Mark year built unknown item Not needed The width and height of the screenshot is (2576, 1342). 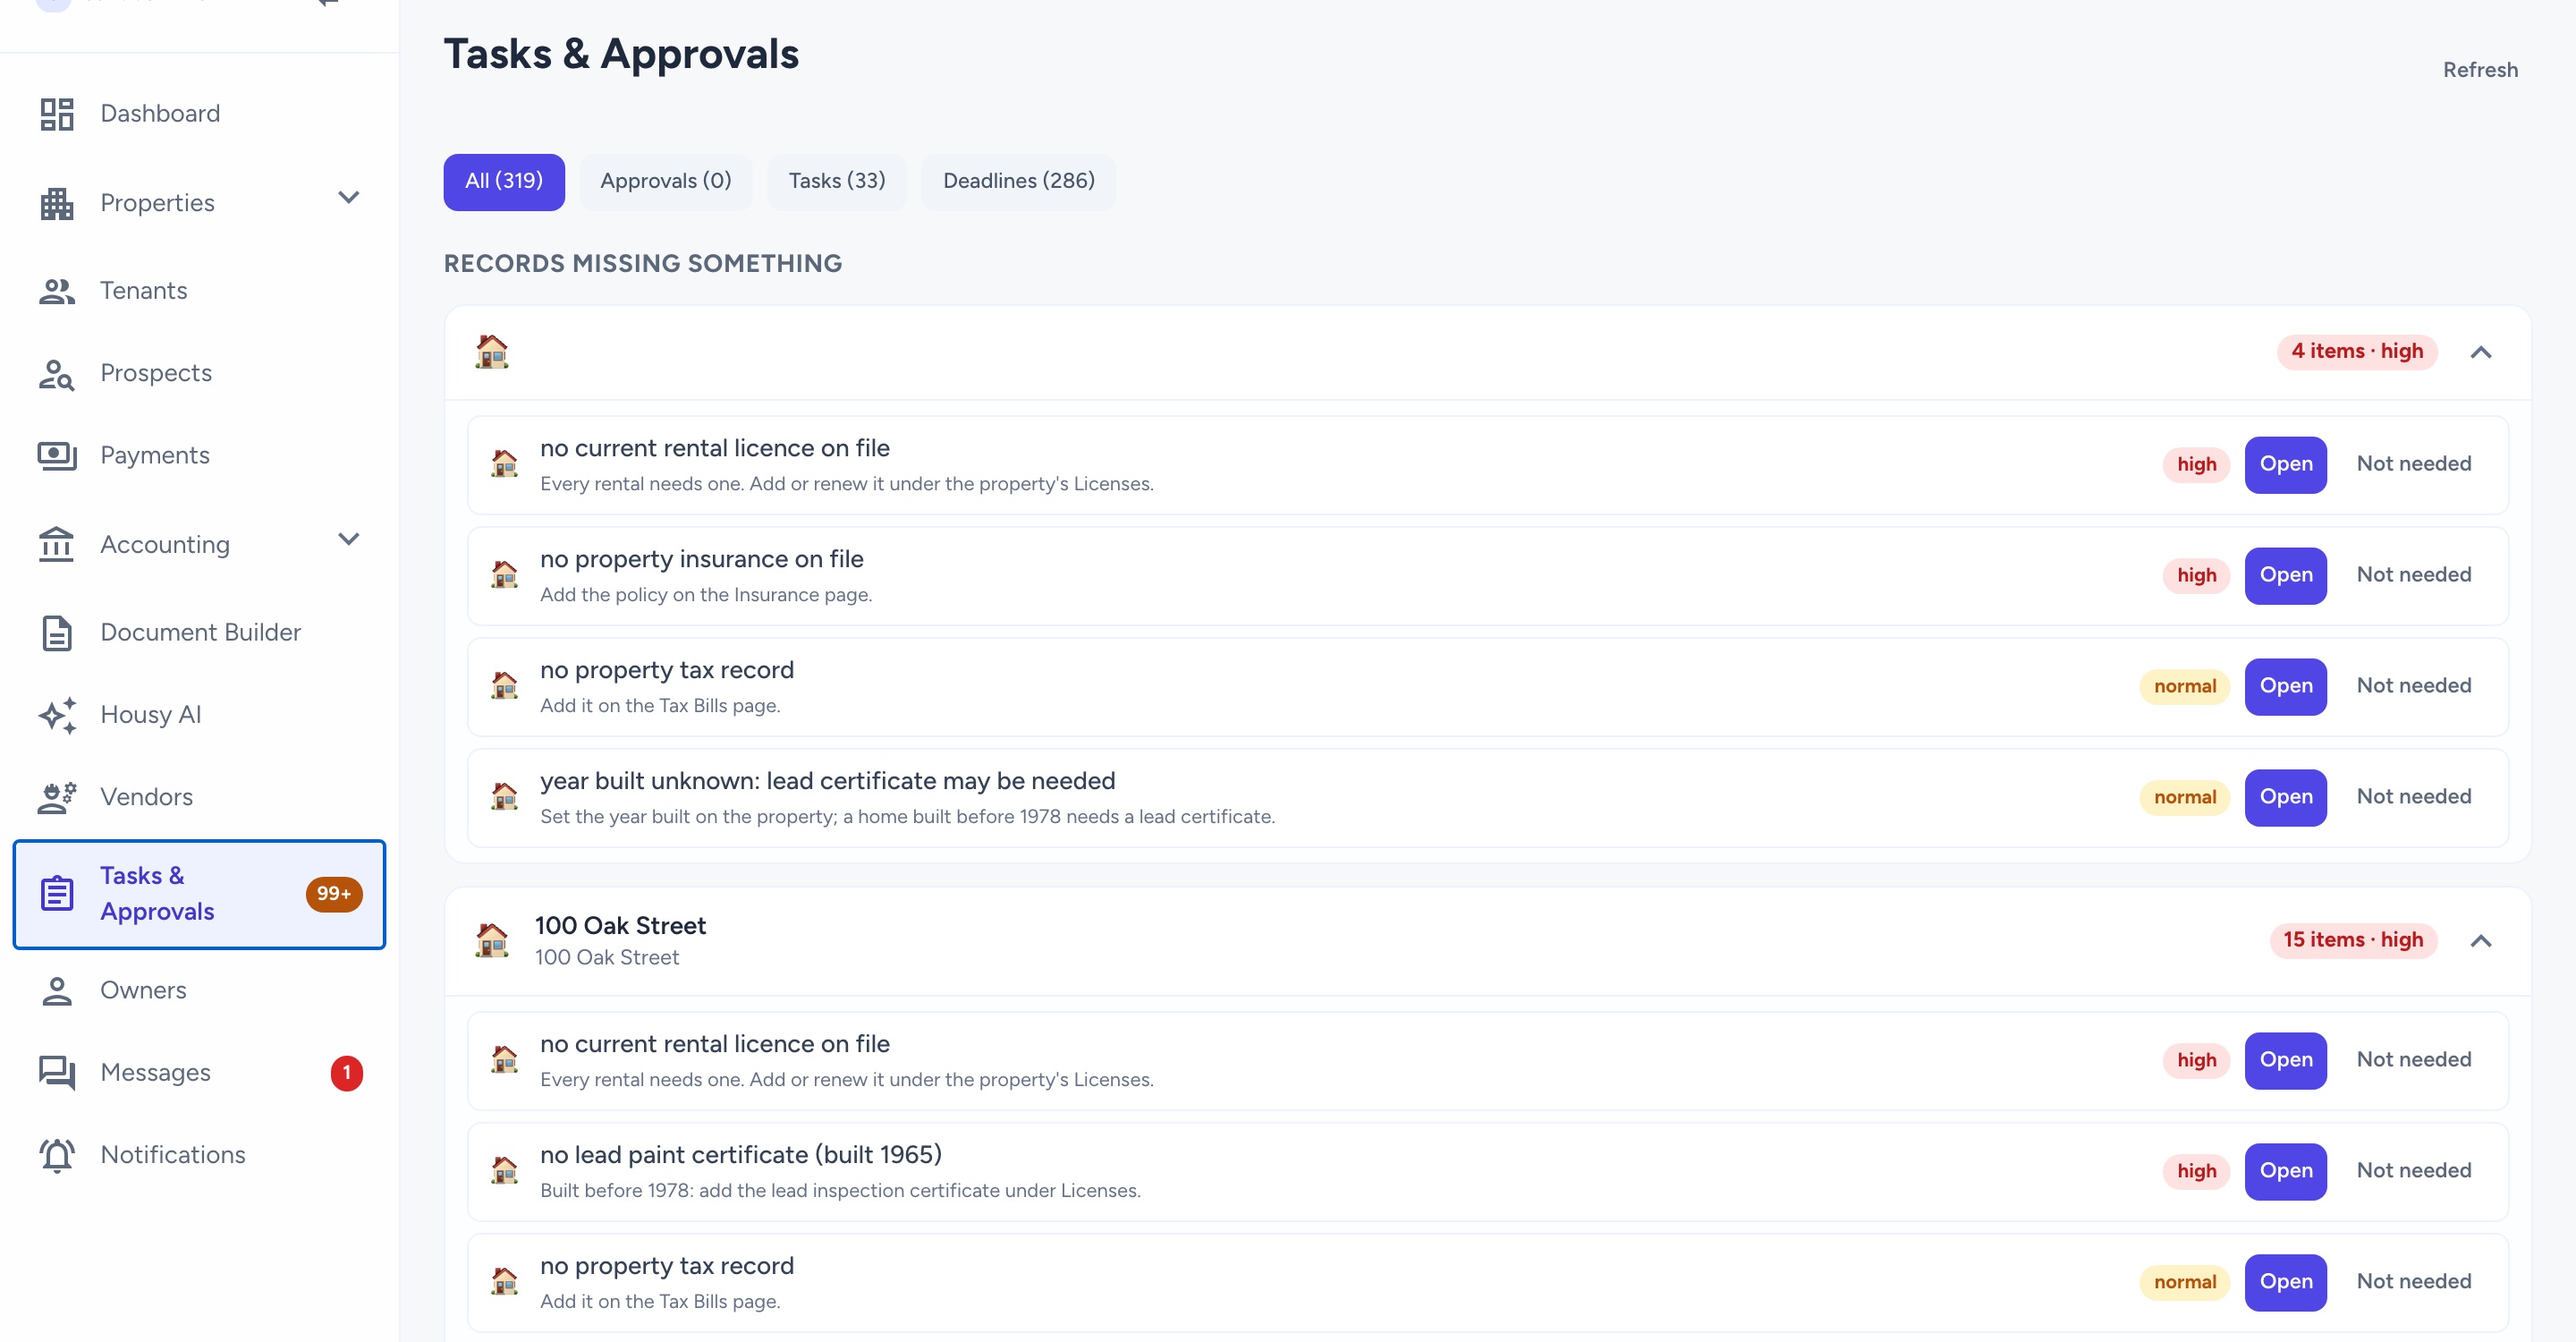point(2413,797)
